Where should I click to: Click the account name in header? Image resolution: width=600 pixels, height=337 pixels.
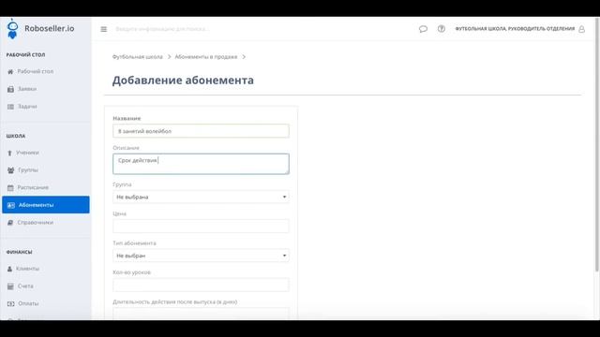(x=515, y=29)
